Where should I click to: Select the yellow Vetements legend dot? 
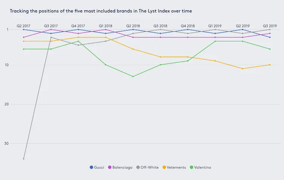click(x=164, y=167)
